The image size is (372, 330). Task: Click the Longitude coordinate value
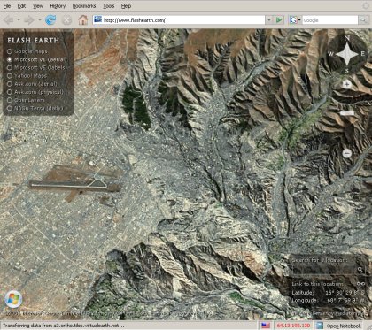(345, 300)
